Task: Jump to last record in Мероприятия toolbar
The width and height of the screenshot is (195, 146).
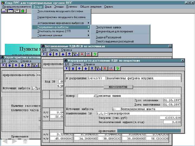Action: tap(92, 68)
